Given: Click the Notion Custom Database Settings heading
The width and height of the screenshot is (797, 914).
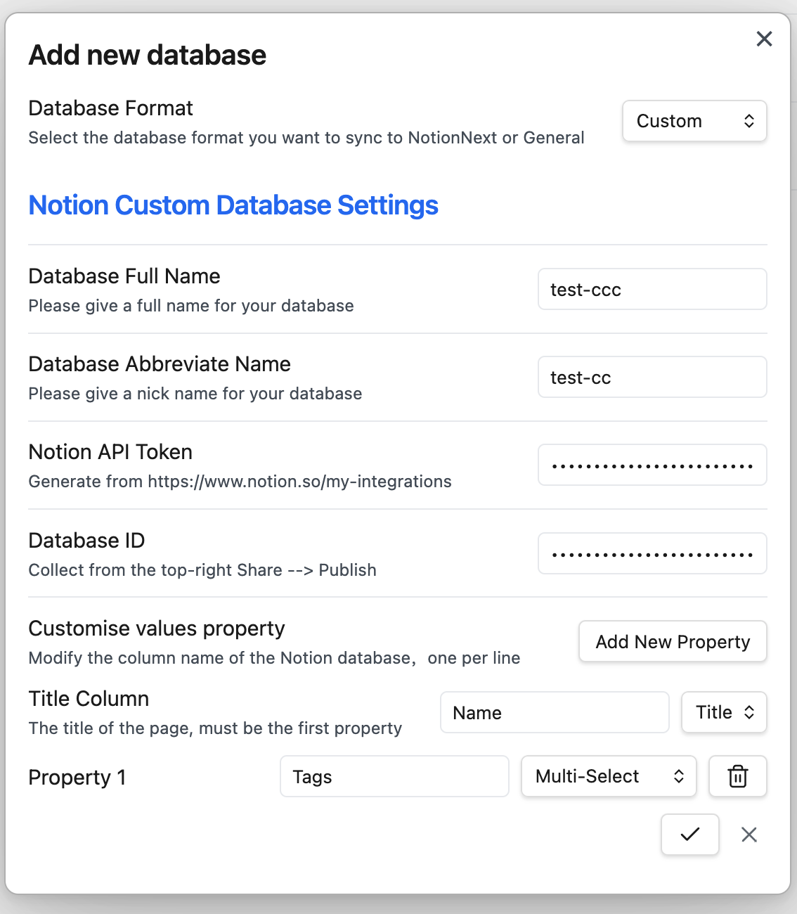Looking at the screenshot, I should (233, 205).
